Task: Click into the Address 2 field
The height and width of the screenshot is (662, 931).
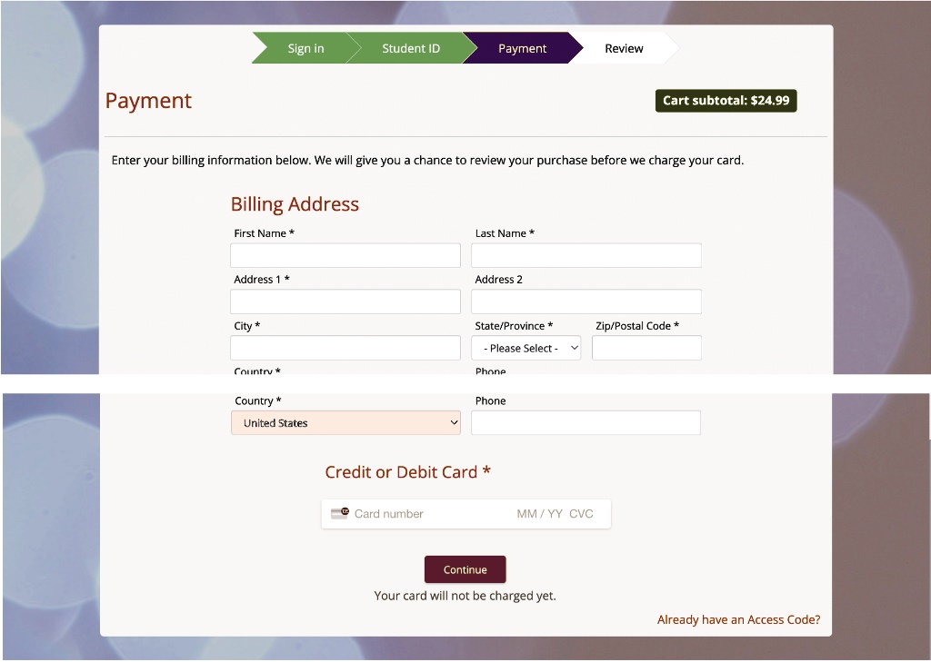Action: tap(586, 301)
